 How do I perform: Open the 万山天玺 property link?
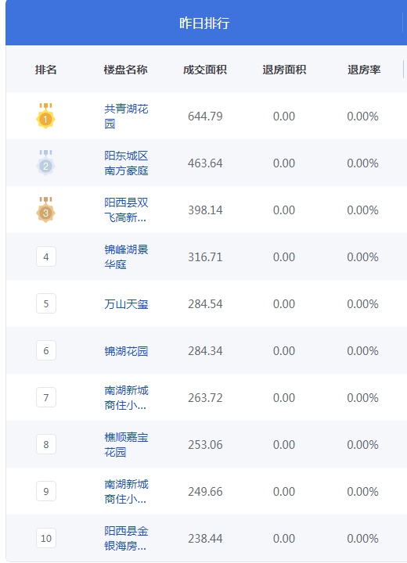coord(126,304)
